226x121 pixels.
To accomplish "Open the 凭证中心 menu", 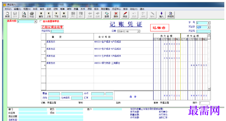I will pyautogui.click(x=116, y=9).
